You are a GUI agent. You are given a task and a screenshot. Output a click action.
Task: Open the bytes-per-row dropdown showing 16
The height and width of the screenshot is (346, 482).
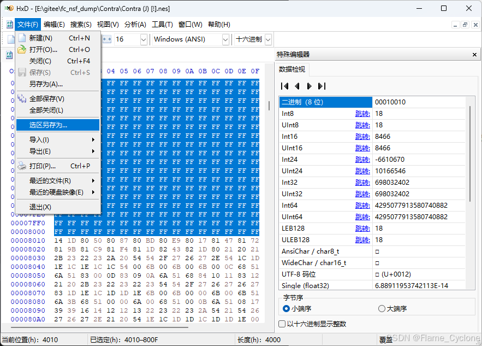click(143, 39)
